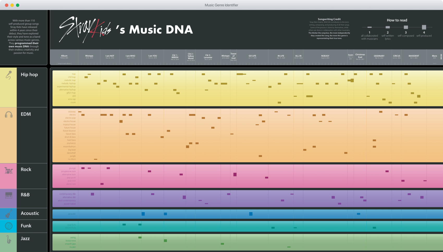Open the GO LIFE album header
443x252 pixels.
[252, 57]
